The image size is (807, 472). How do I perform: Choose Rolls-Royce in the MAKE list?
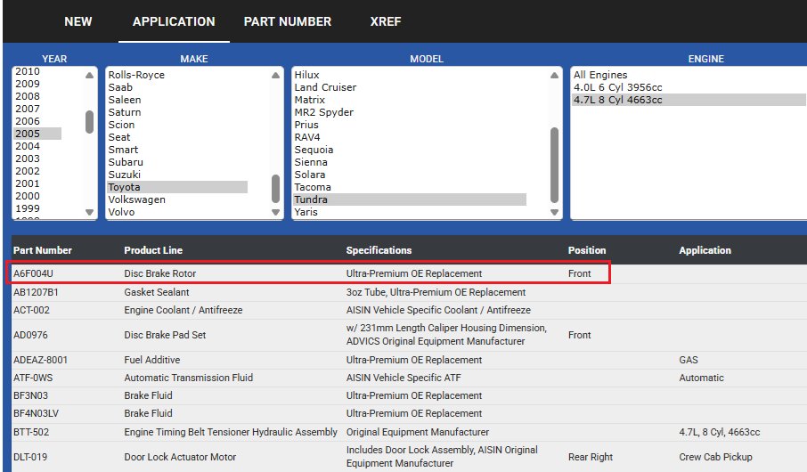point(136,75)
